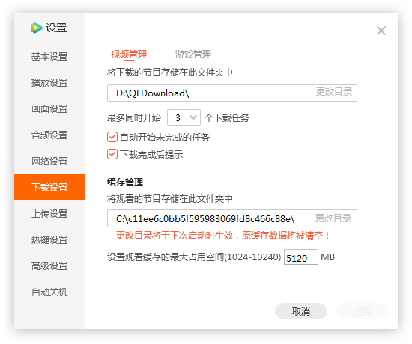This screenshot has height=344, width=412.
Task: Click 更改目录 for download folder
Action: (333, 92)
